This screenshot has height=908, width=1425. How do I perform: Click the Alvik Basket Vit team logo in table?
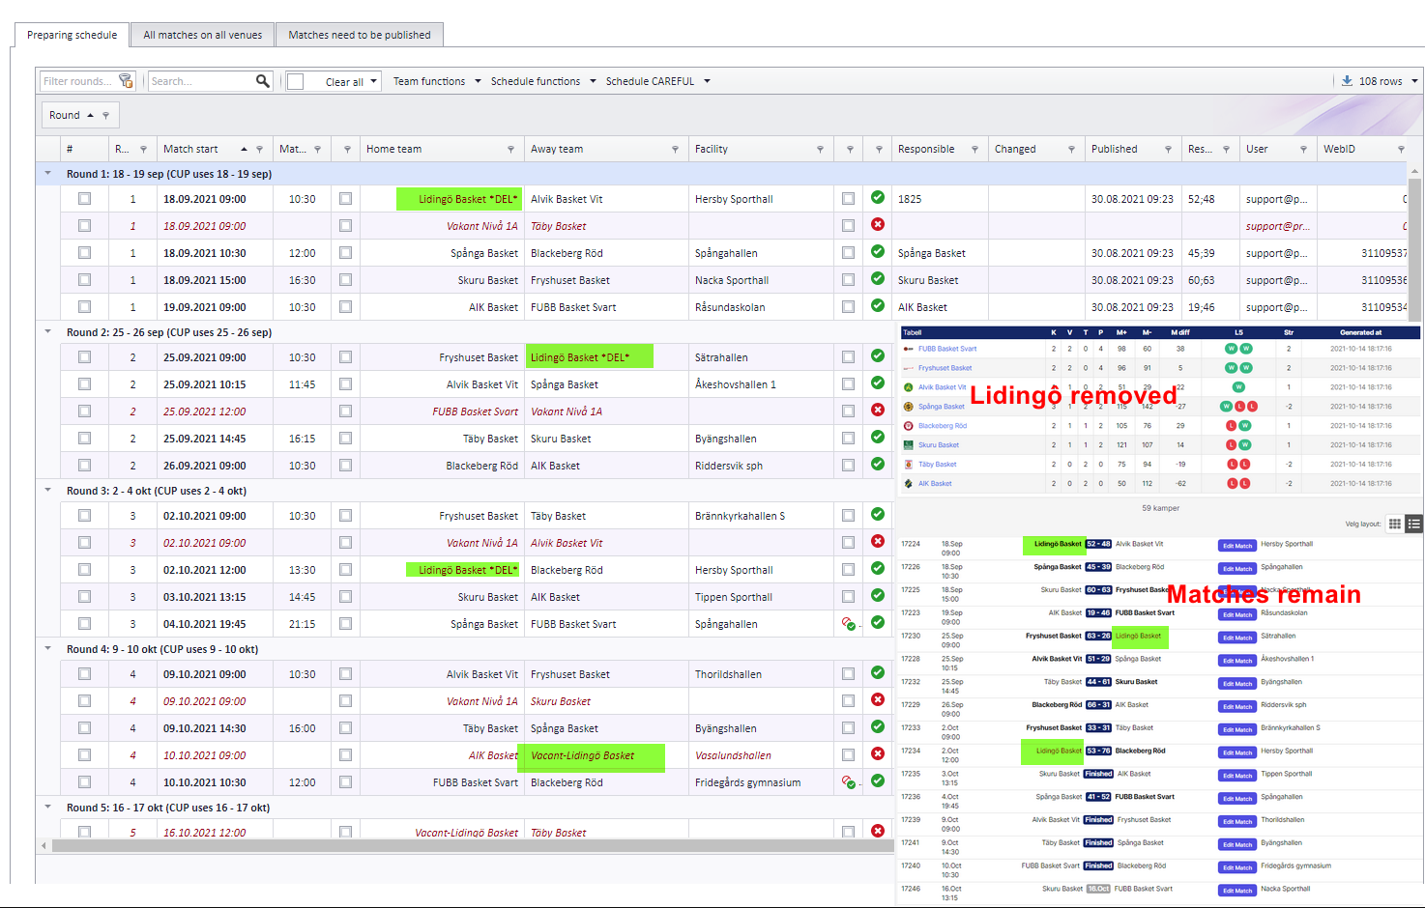(909, 387)
